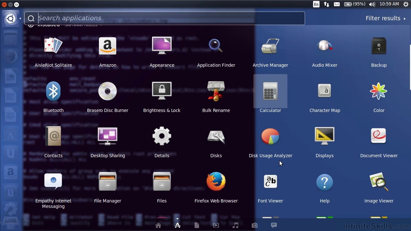Viewport: 411px width, 231px height.
Task: Launch Firefox Web Browser
Action: coord(216,187)
